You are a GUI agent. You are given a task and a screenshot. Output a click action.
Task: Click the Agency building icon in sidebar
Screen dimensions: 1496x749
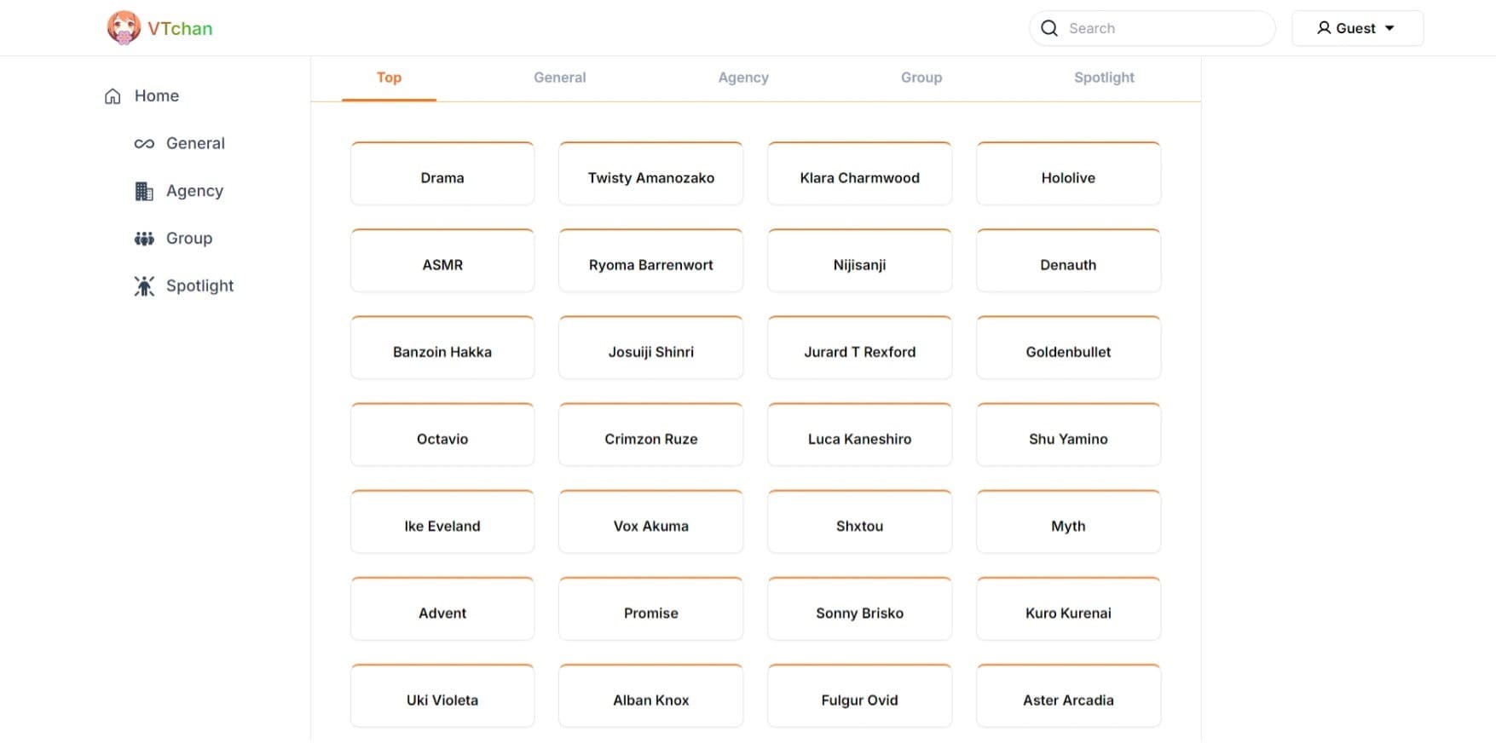144,192
